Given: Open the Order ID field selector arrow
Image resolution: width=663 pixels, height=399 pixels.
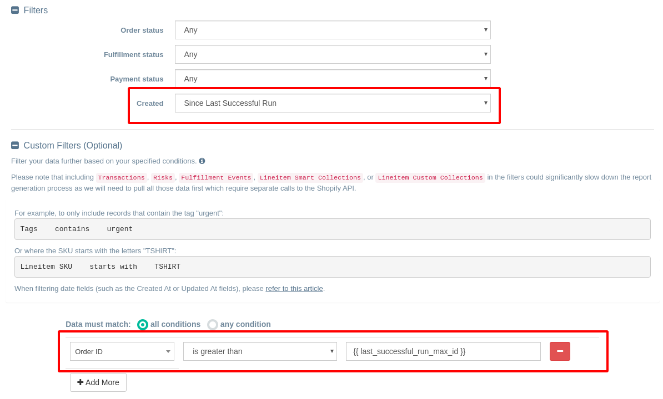Looking at the screenshot, I should tap(168, 351).
